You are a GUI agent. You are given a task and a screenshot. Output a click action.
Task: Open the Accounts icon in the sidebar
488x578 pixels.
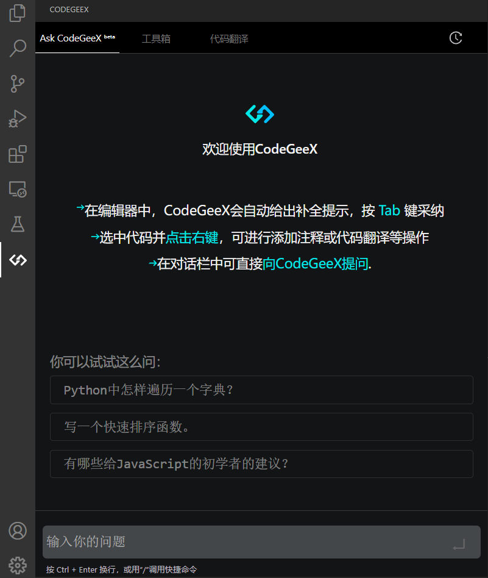coord(18,531)
